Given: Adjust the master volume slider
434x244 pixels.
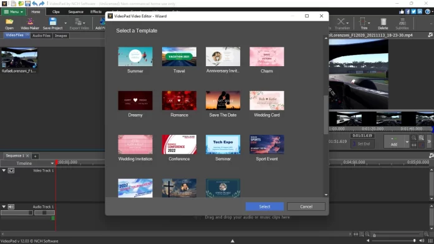Looking at the screenshot, I should point(393,241).
